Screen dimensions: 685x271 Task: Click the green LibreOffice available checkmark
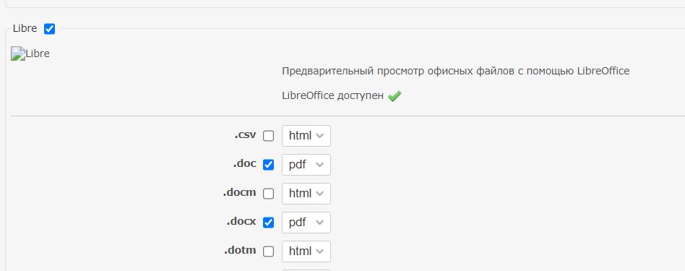pos(395,95)
